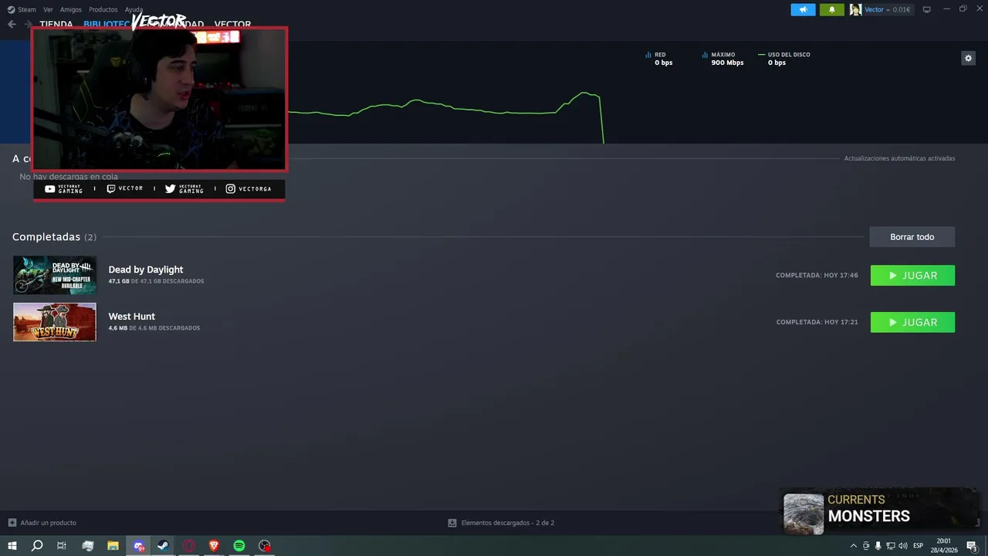Open the Ayuda menu
Viewport: 988px width, 556px height.
(134, 9)
